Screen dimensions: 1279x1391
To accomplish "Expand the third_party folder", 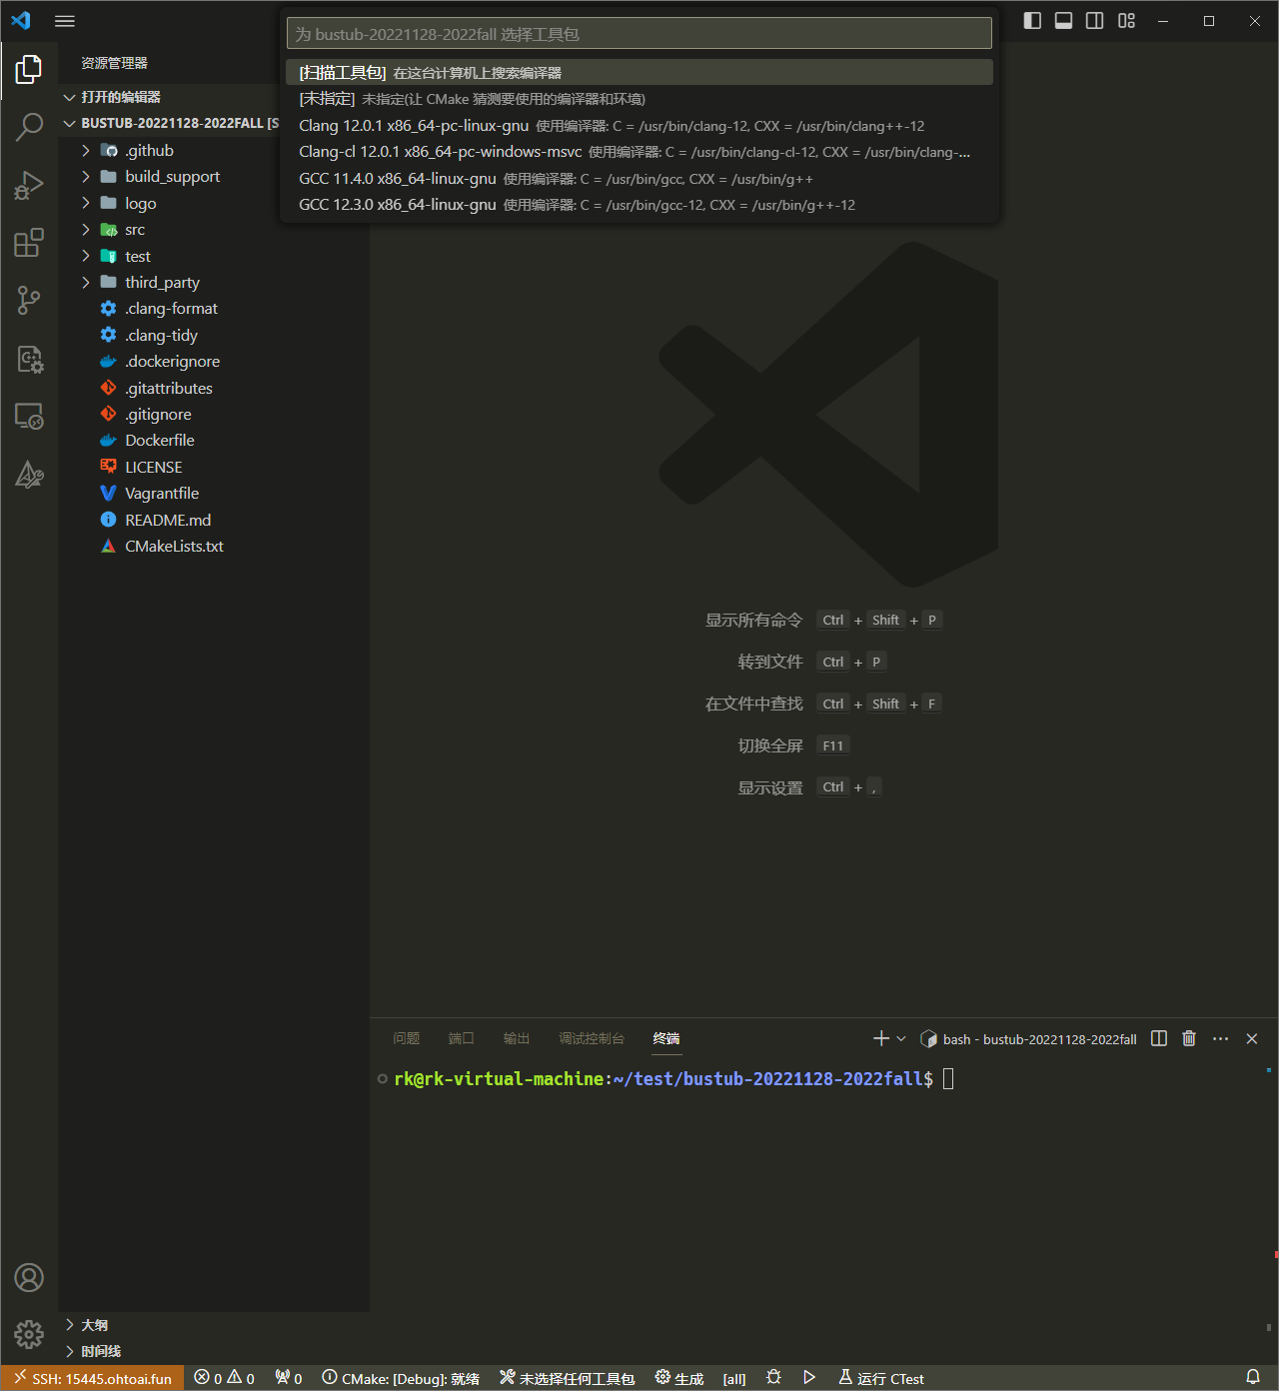I will click(162, 283).
